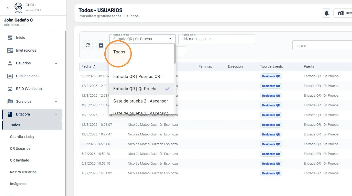This screenshot has width=352, height=196.
Task: Click the row dated 15/7/2026, 15:31:32
Action: pos(216,173)
